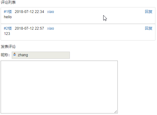
Task: Open the #2楼 floor link
Action: pos(8,28)
